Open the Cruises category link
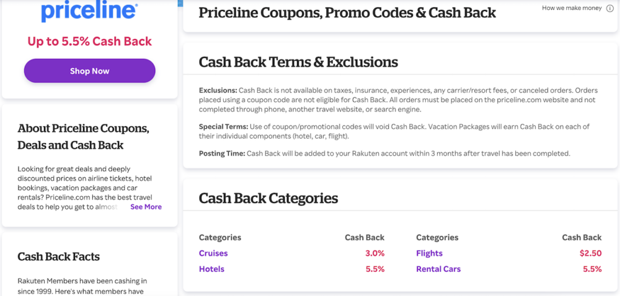 coord(213,253)
